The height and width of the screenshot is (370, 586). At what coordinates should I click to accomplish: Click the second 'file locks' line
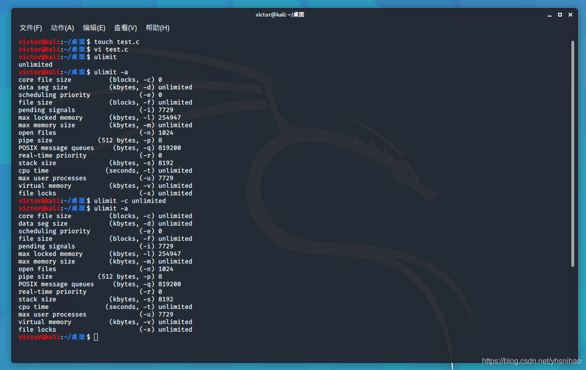pos(105,329)
